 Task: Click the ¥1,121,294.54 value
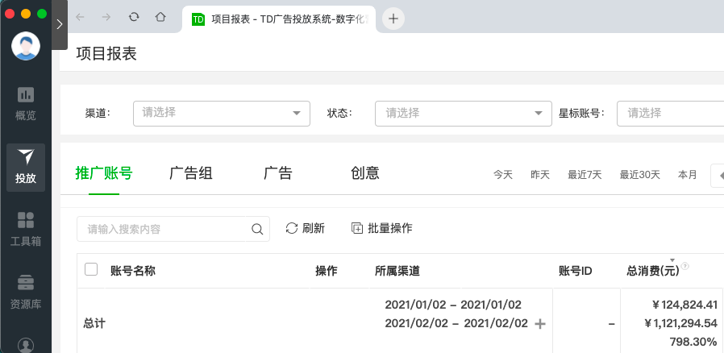coord(681,323)
